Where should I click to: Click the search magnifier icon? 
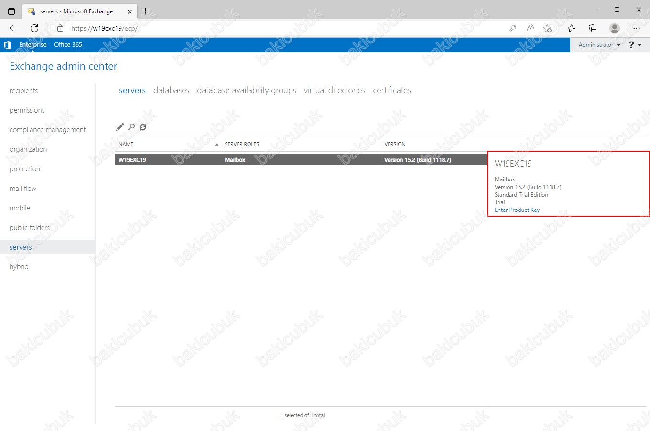(x=131, y=127)
